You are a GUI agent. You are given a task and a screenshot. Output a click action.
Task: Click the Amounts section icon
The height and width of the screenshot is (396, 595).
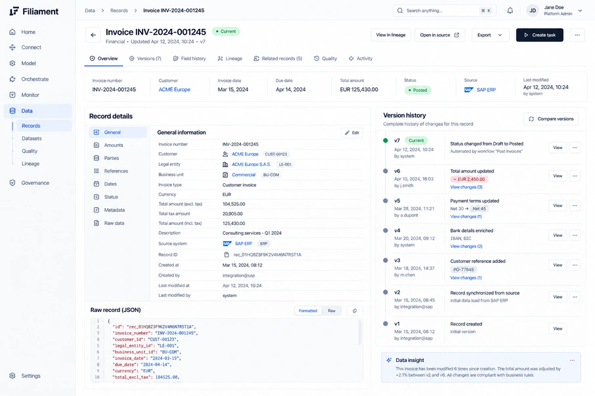click(x=97, y=145)
